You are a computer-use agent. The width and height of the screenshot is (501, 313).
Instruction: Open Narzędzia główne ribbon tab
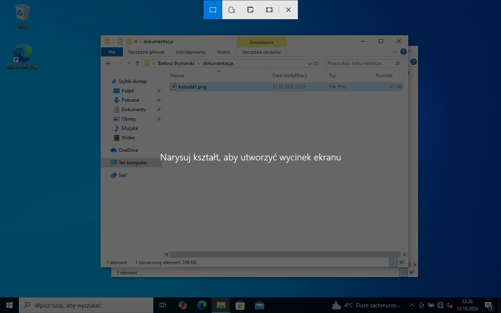[x=146, y=52]
